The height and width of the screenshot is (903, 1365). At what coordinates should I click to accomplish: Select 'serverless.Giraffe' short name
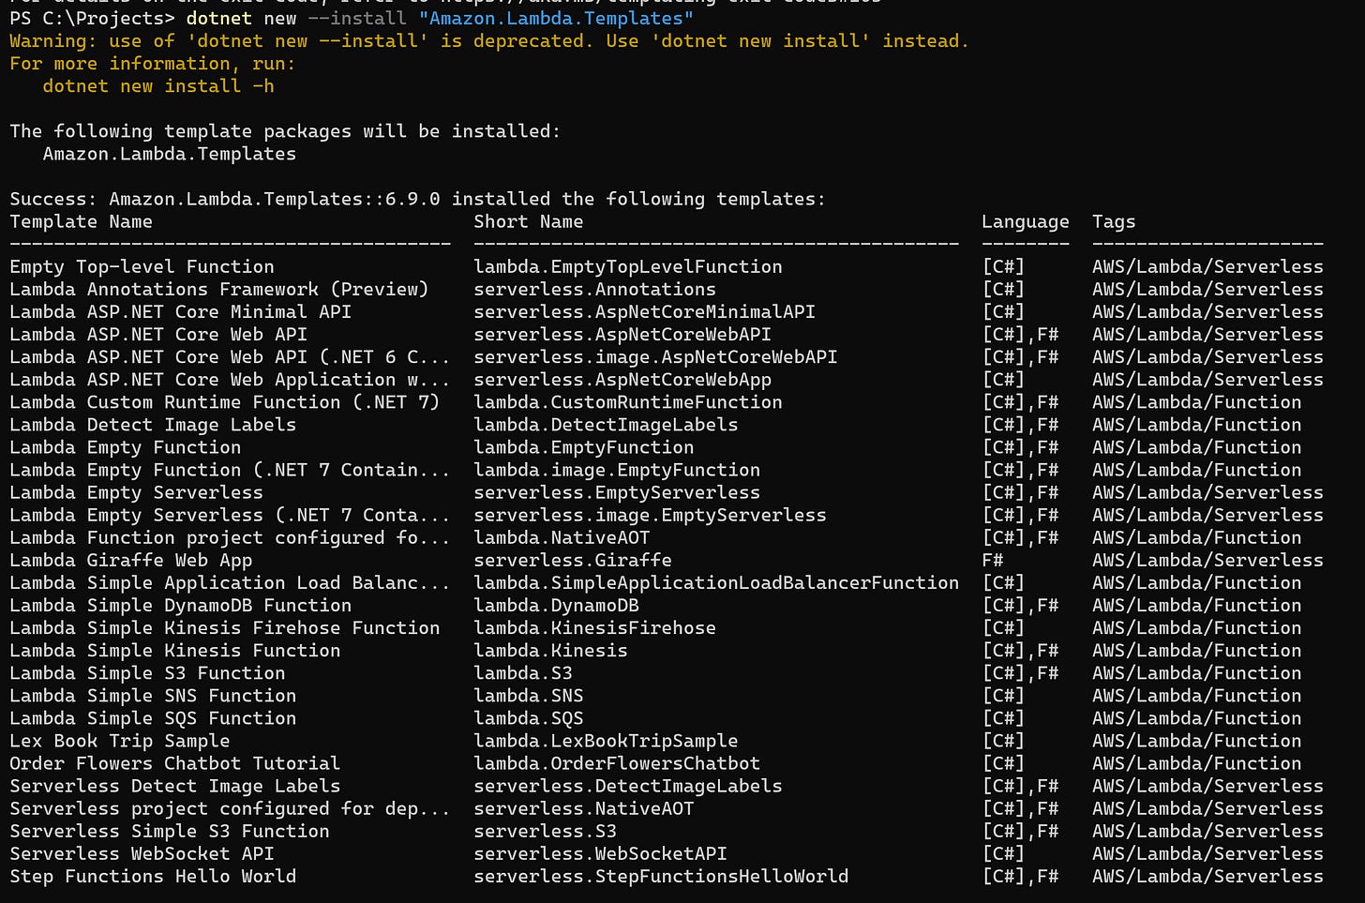(573, 560)
